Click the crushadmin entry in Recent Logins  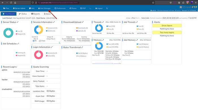7,89
